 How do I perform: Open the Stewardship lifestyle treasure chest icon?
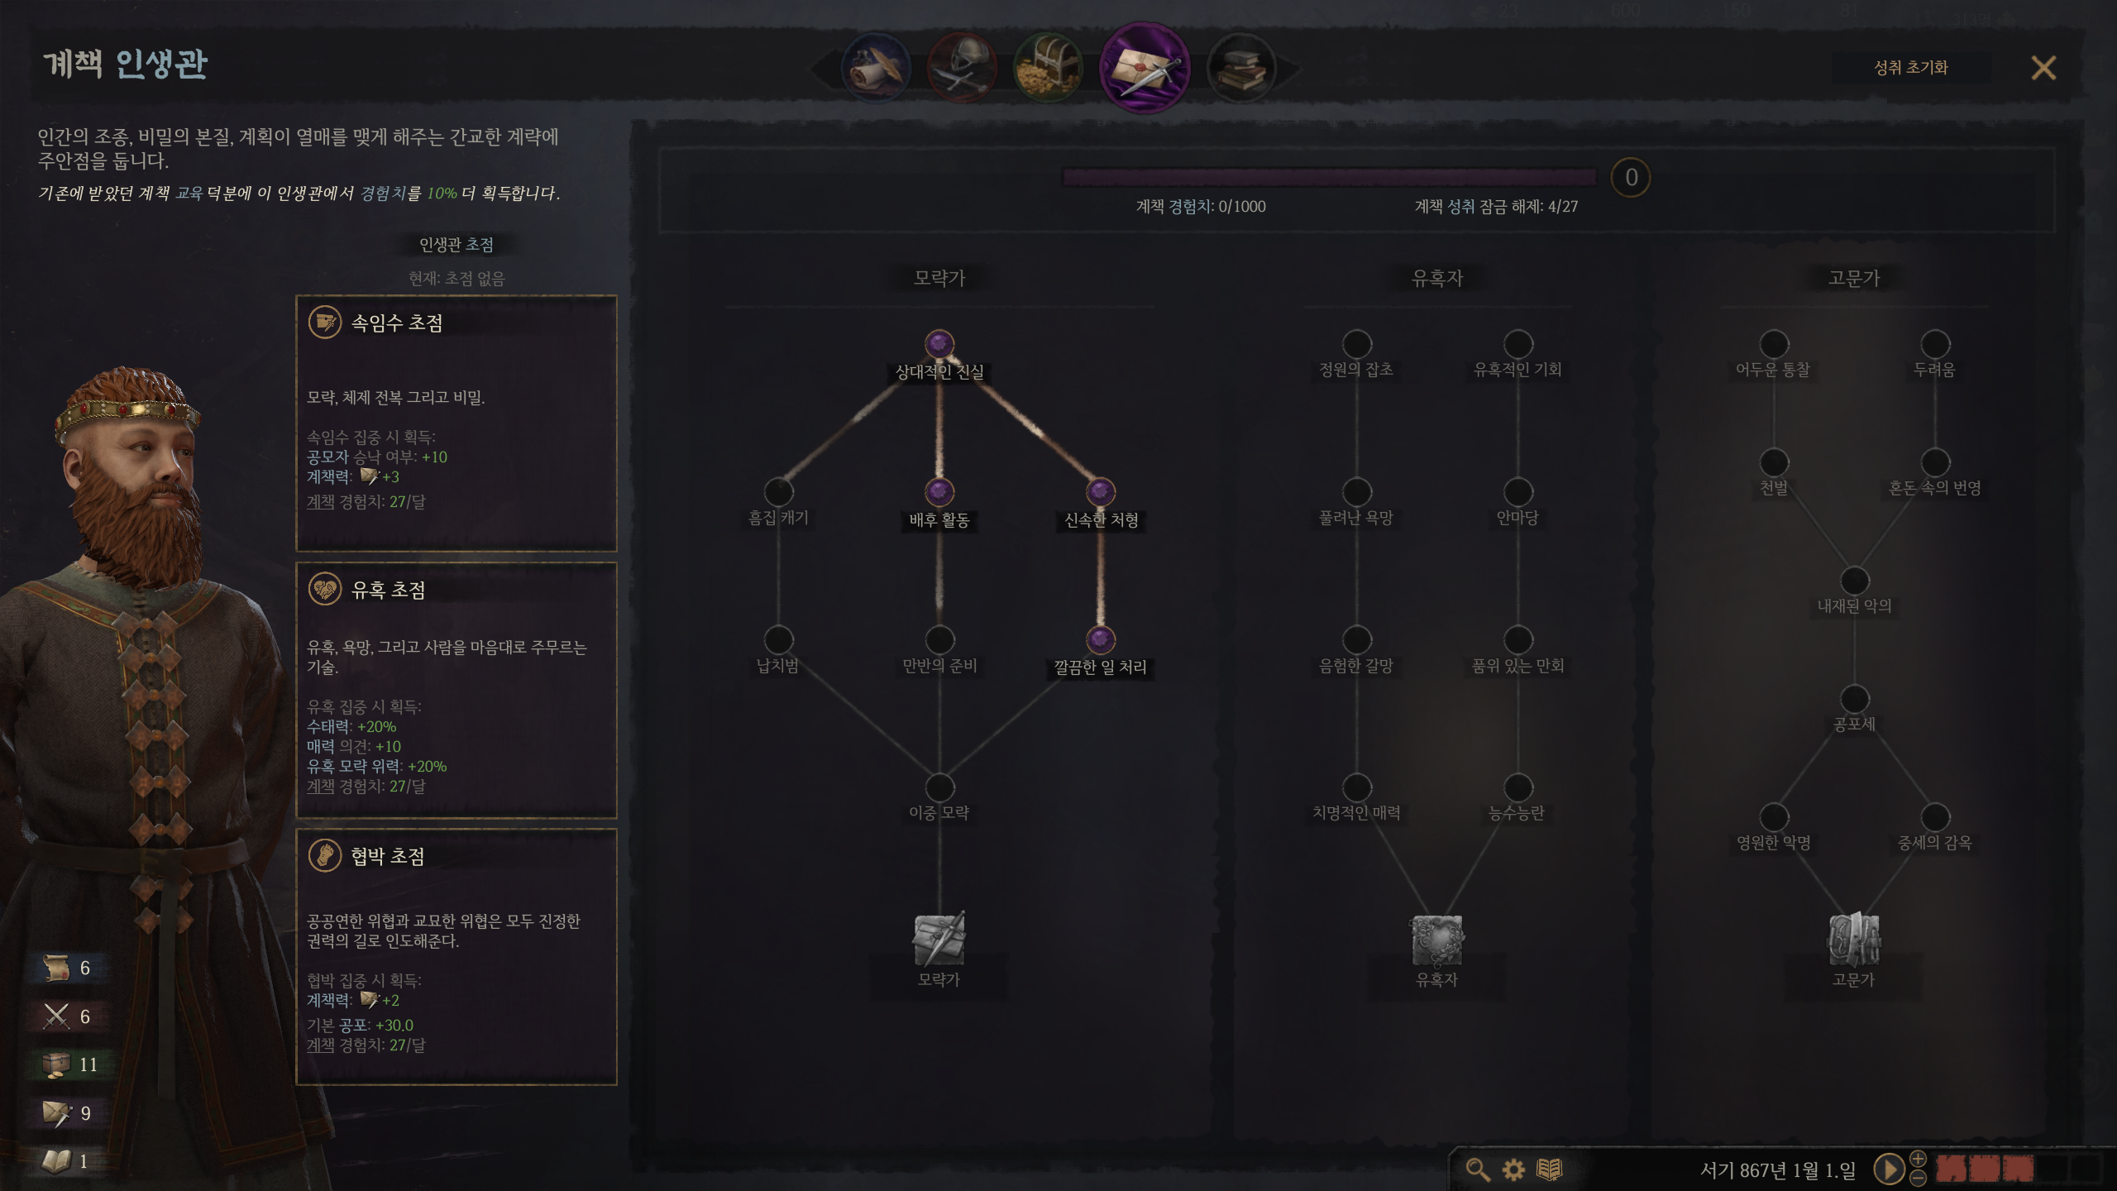[1048, 68]
